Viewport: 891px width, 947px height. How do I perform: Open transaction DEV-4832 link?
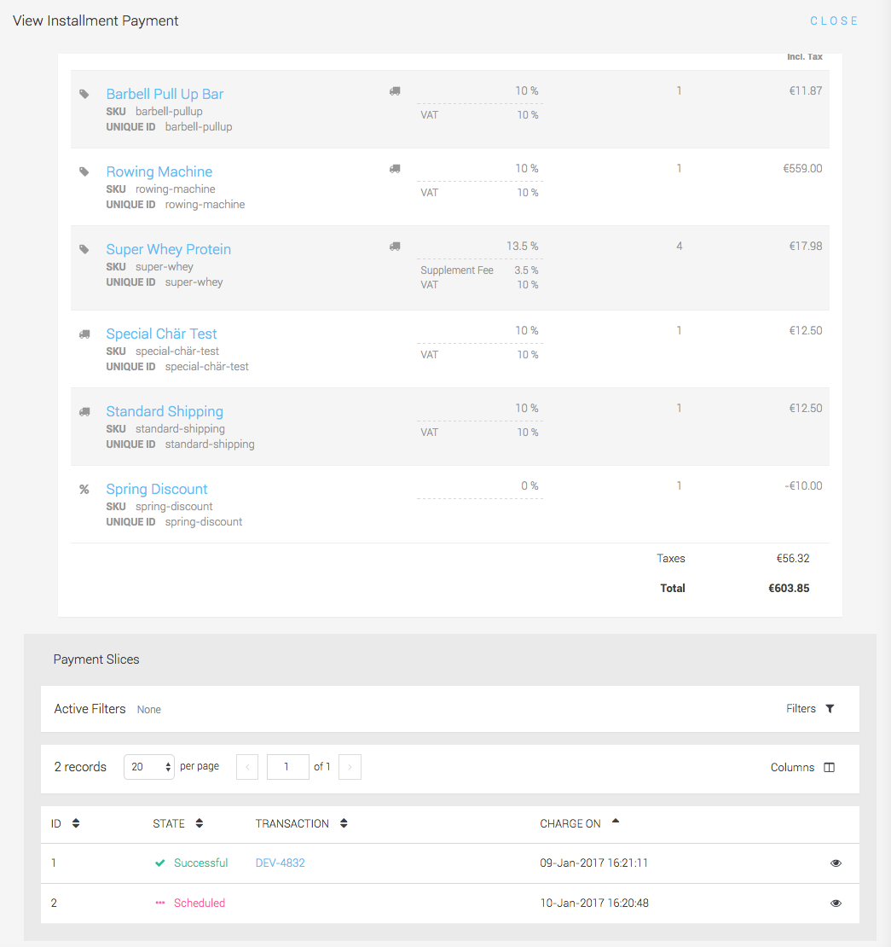(280, 863)
